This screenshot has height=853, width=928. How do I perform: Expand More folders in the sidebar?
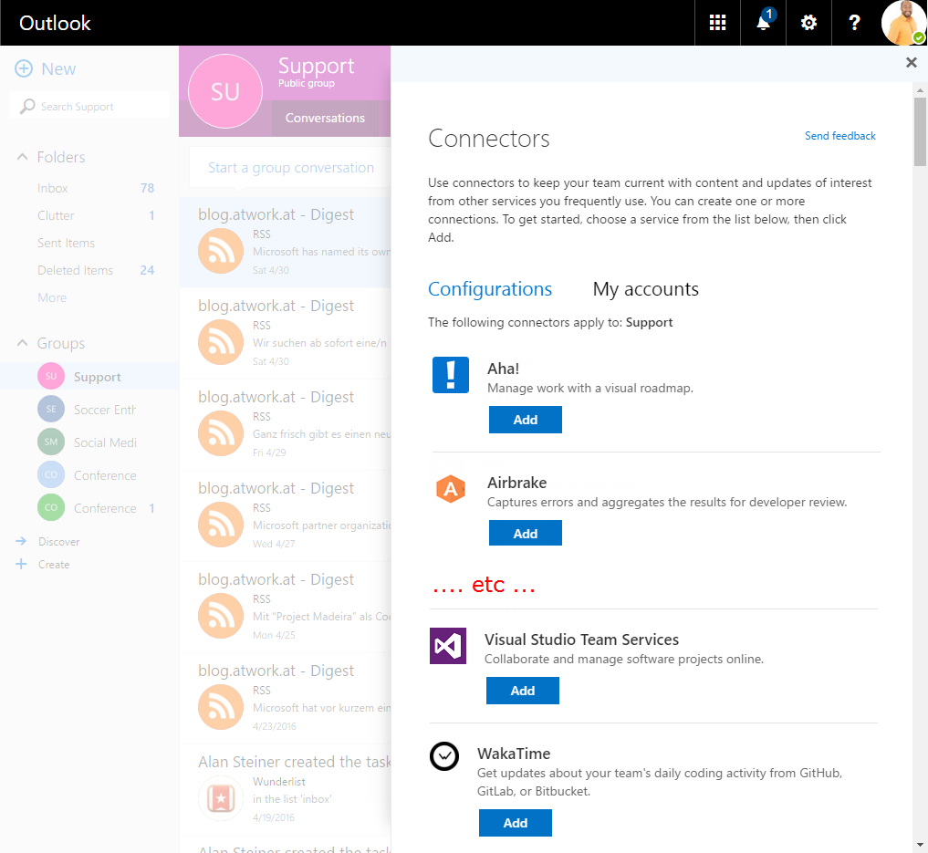click(x=52, y=297)
